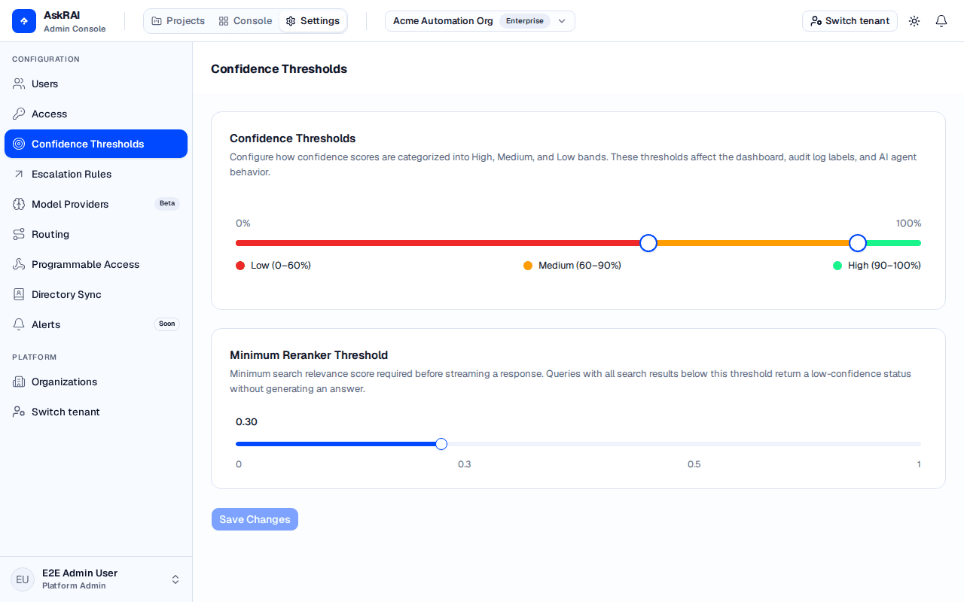Click the Console grid icon
This screenshot has height=602, width=964.
pos(224,21)
